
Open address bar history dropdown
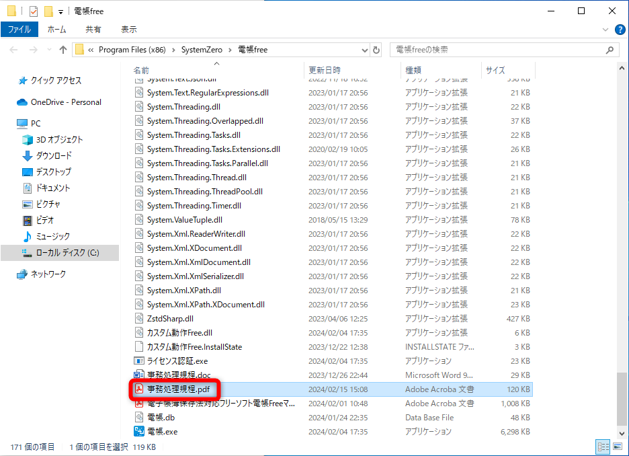[365, 50]
